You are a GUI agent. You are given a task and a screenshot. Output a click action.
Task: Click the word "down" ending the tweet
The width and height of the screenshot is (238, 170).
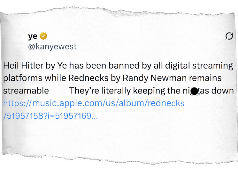(x=223, y=91)
